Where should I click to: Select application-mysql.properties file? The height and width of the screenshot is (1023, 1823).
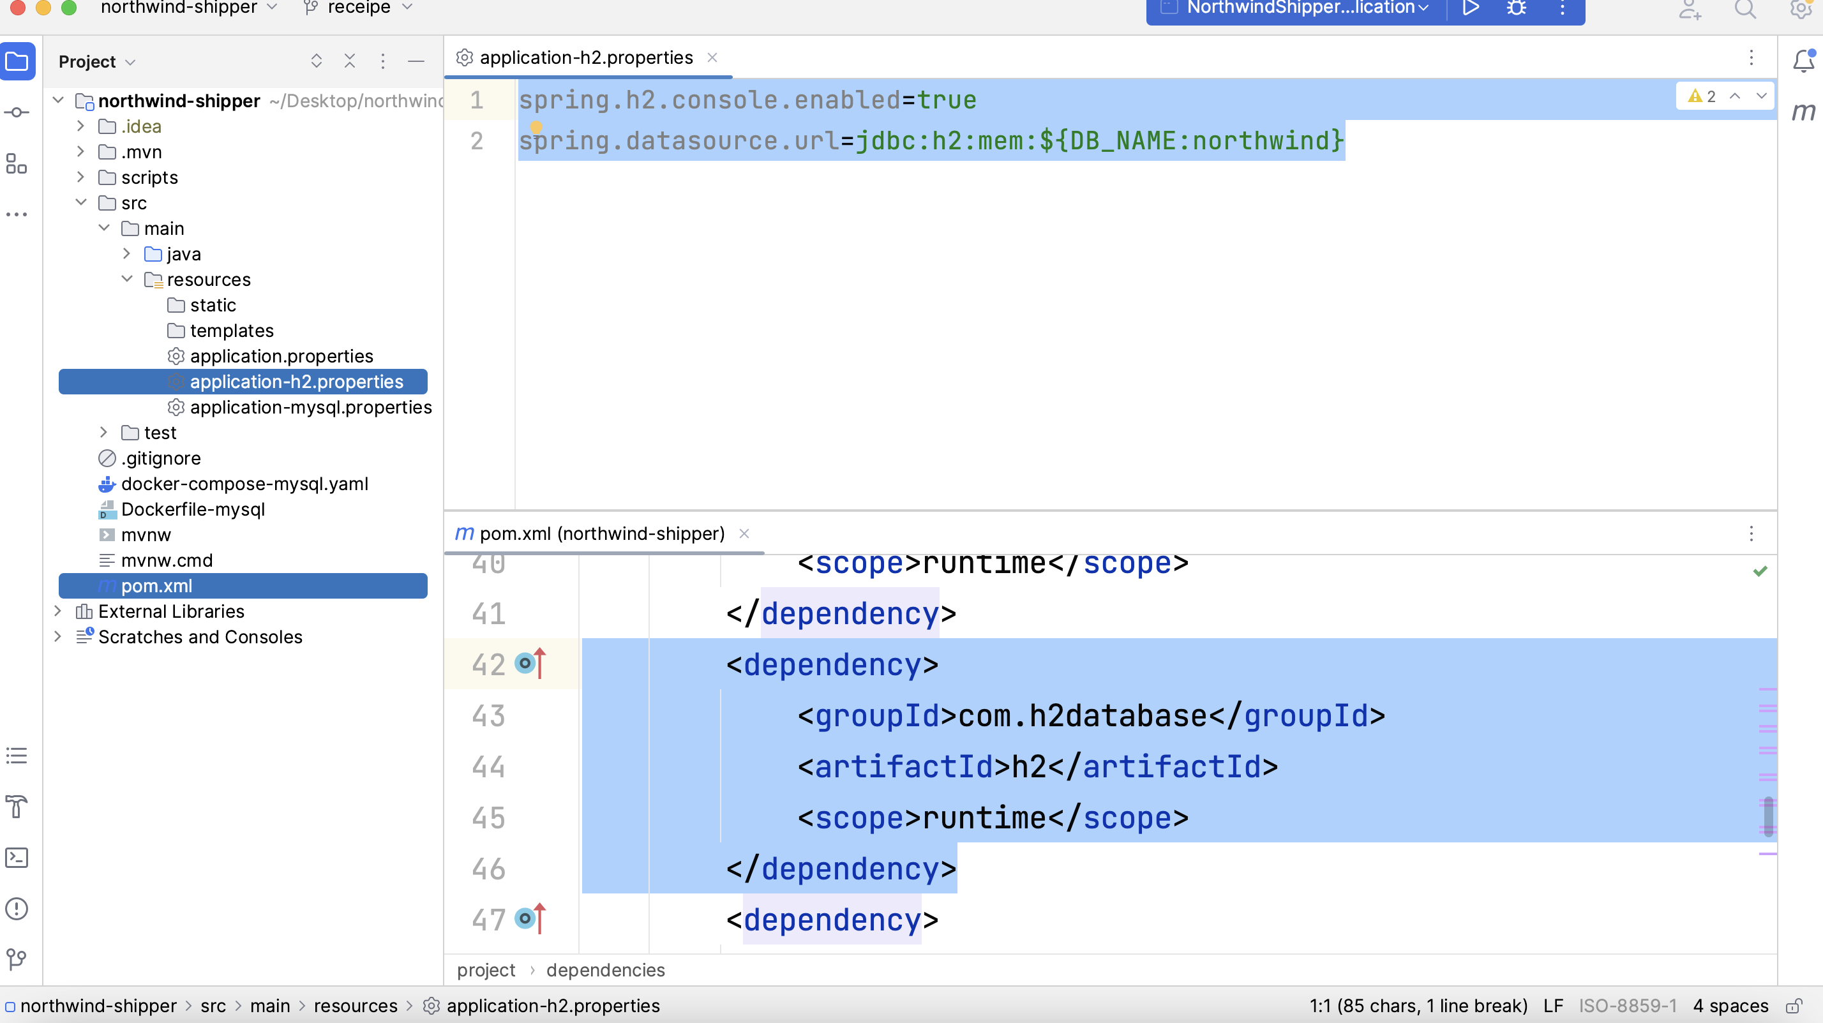point(311,407)
